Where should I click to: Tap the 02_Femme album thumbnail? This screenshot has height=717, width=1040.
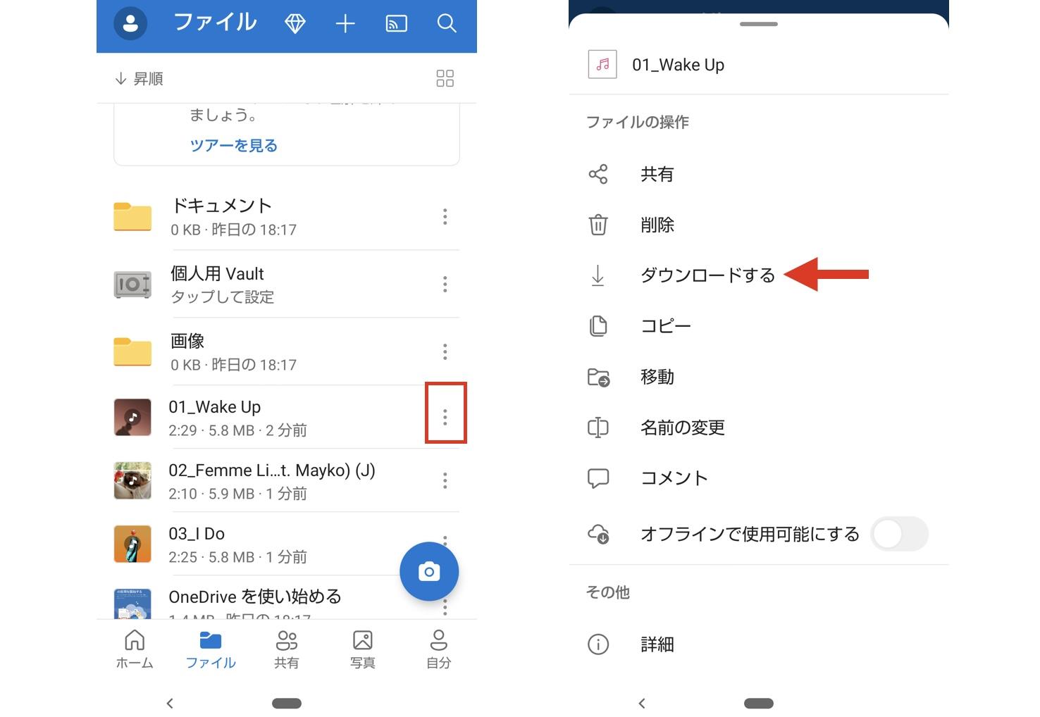pos(132,480)
